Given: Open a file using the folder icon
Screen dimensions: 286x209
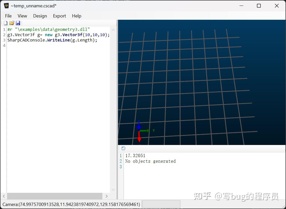Looking at the screenshot, I should pos(12,23).
